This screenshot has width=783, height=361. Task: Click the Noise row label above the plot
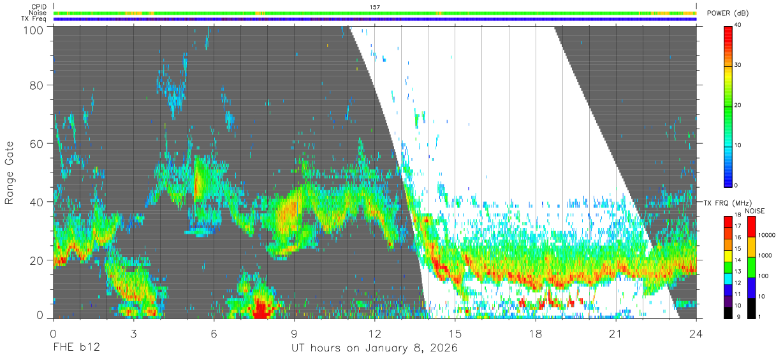tap(38, 13)
